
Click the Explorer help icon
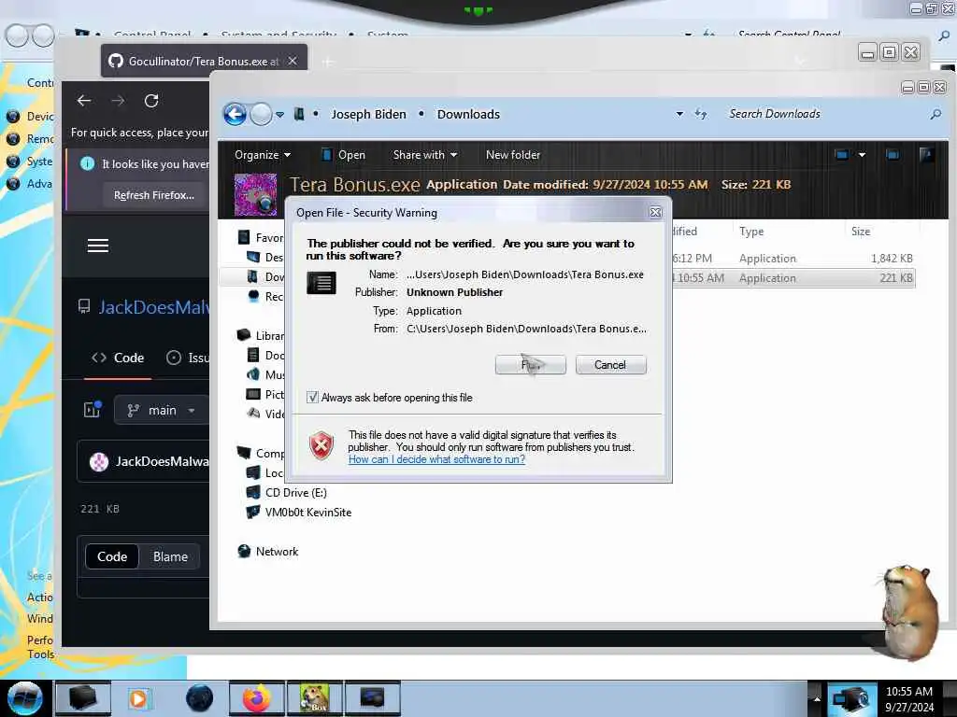[926, 155]
